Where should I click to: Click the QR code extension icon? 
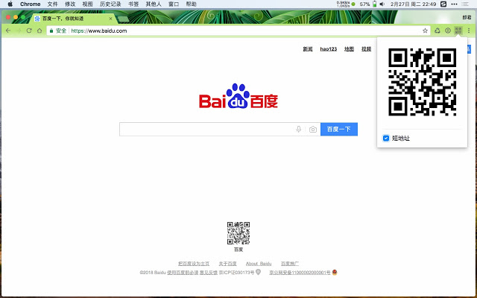click(x=458, y=31)
